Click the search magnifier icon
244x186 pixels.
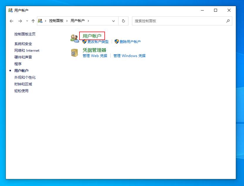(228, 21)
